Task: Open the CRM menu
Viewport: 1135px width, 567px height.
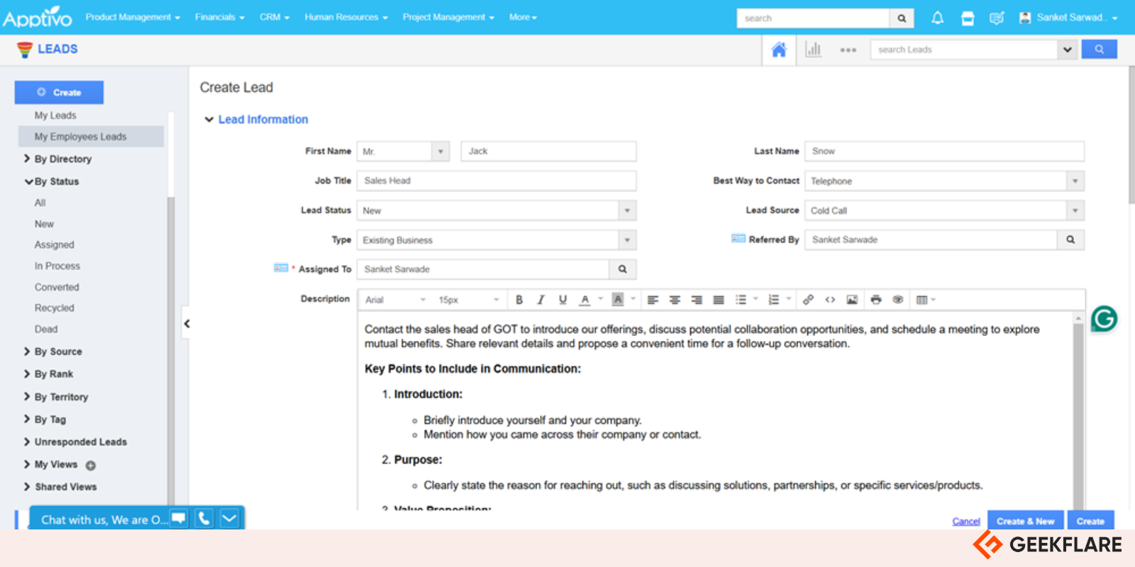Action: (275, 17)
